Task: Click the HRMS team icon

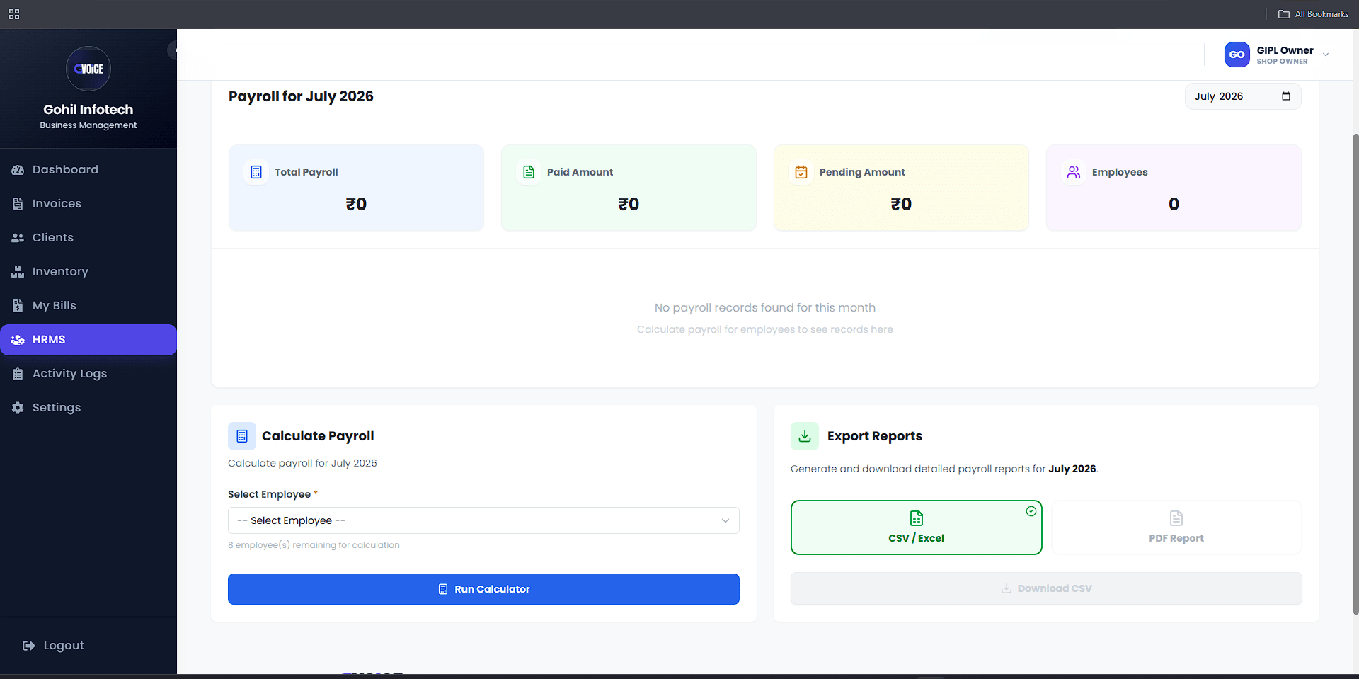Action: coord(18,340)
